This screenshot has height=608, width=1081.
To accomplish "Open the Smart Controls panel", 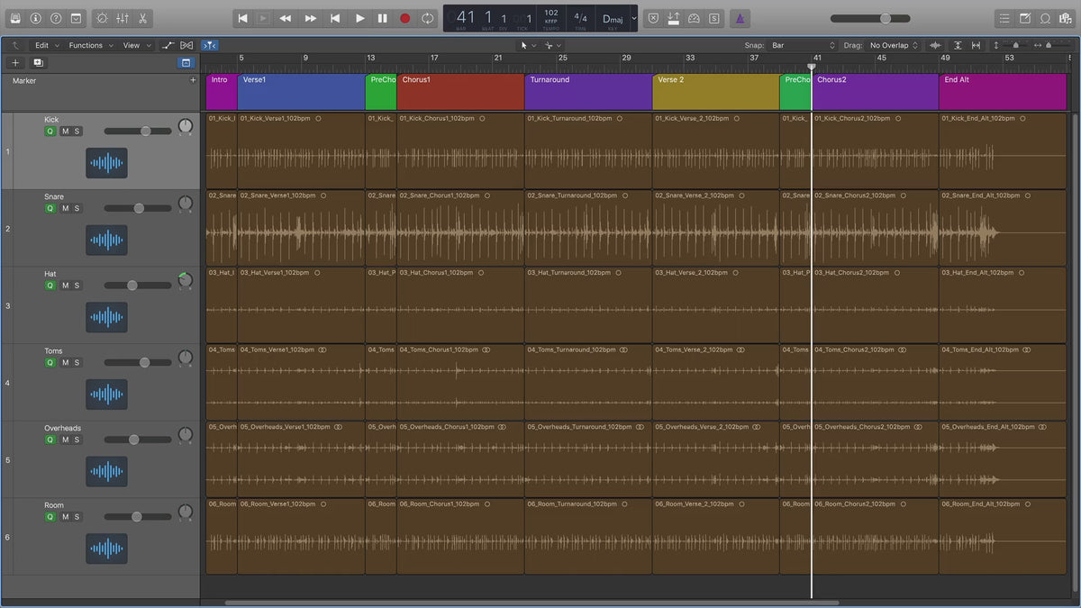I will coord(102,18).
